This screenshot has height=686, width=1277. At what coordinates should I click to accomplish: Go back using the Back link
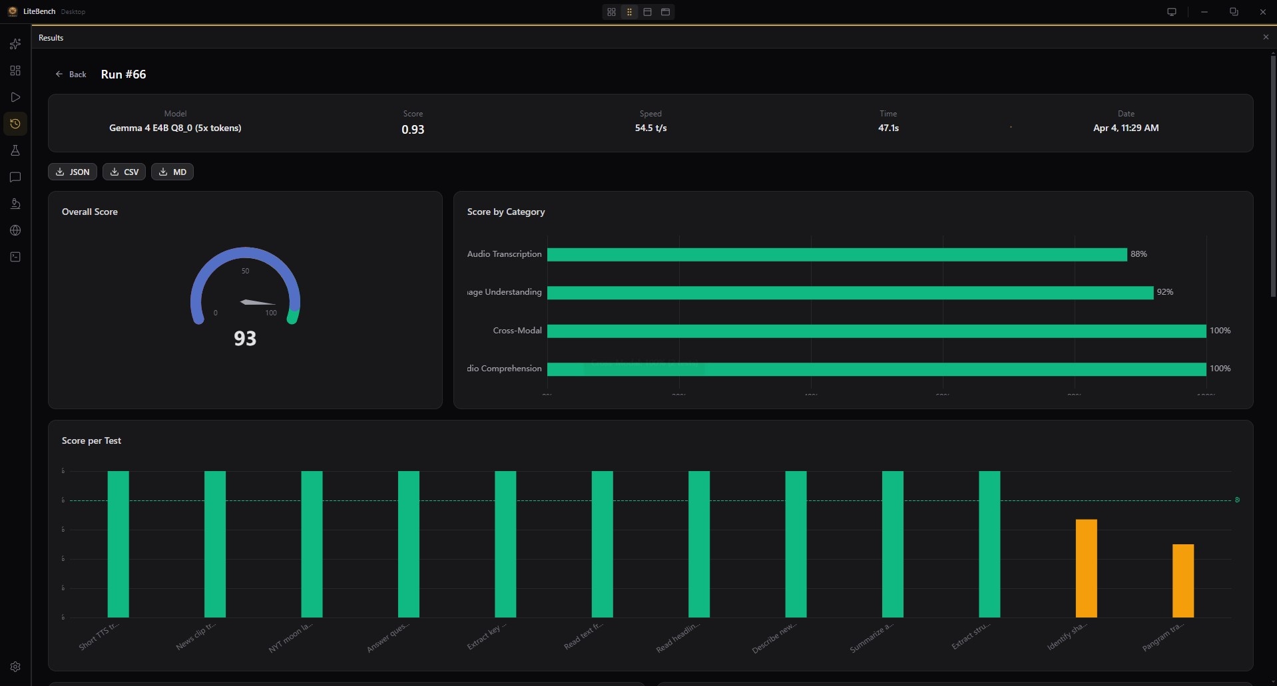coord(71,75)
